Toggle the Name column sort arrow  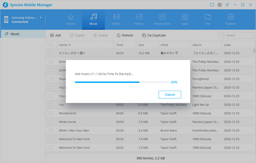click(x=69, y=45)
